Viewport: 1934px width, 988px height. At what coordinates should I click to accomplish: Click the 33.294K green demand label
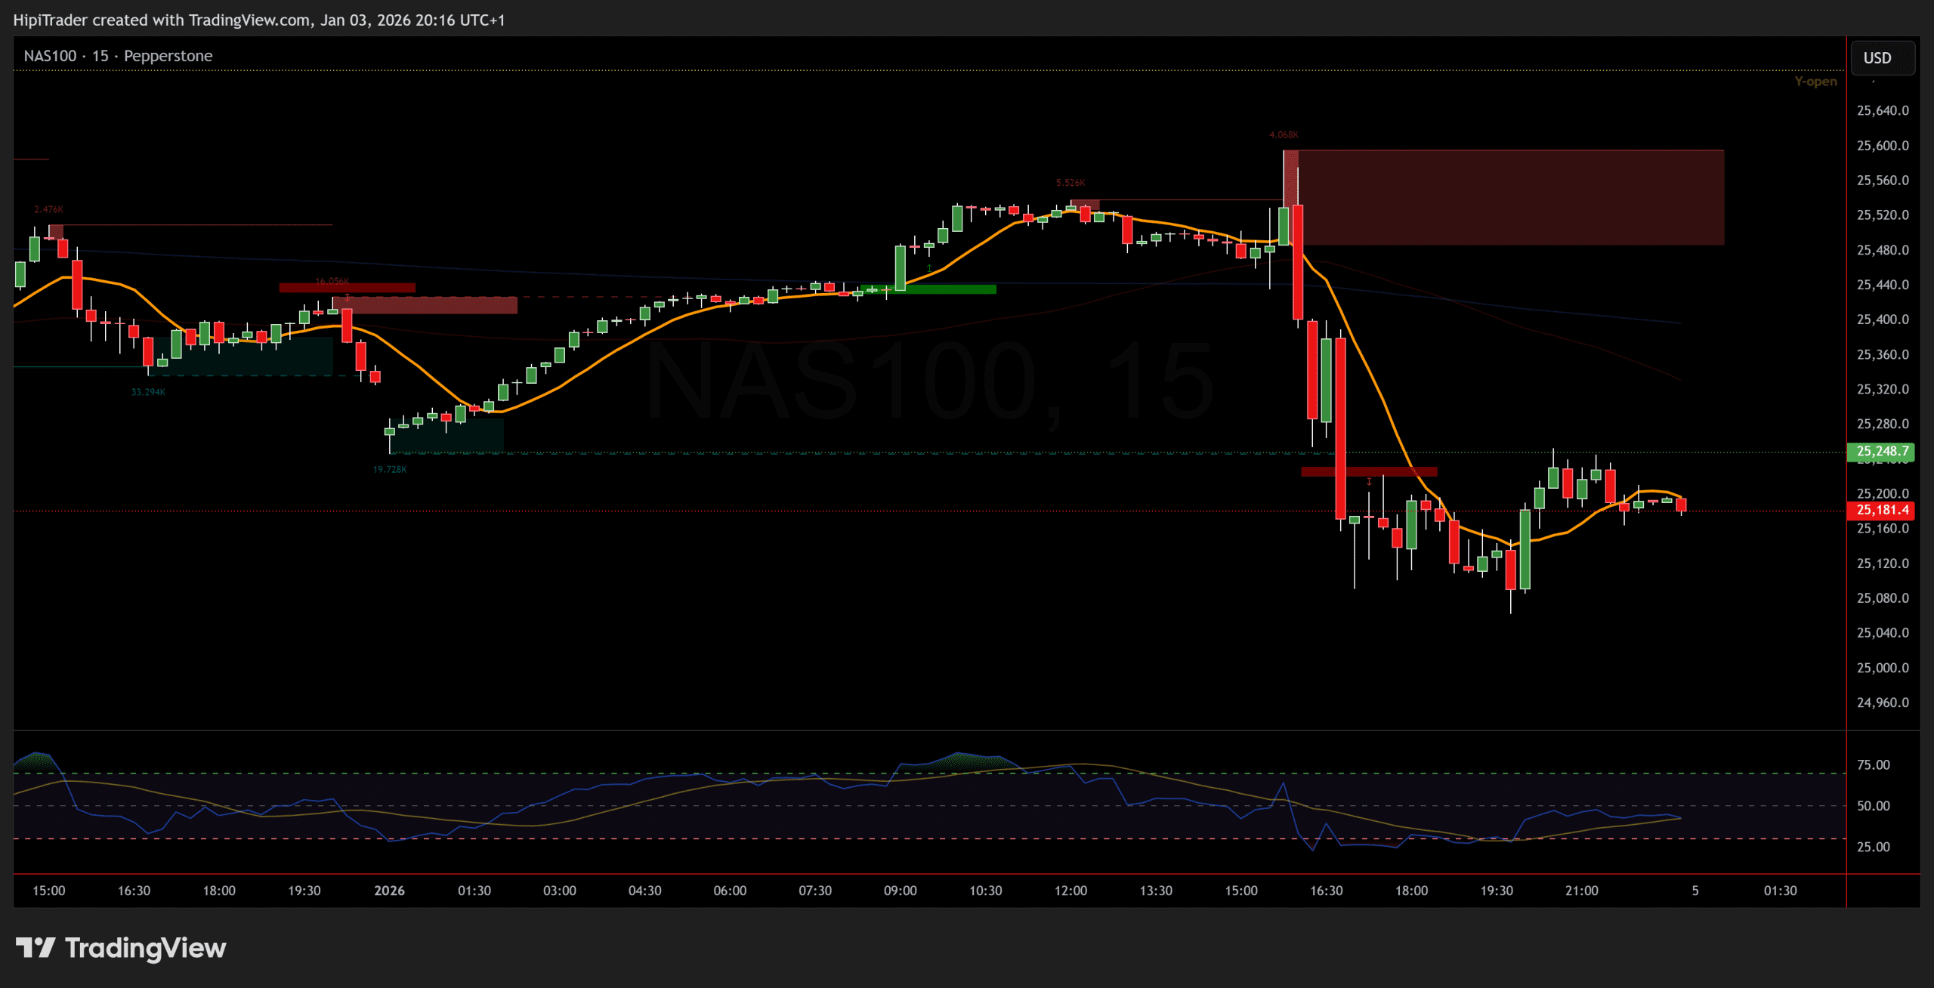point(148,392)
